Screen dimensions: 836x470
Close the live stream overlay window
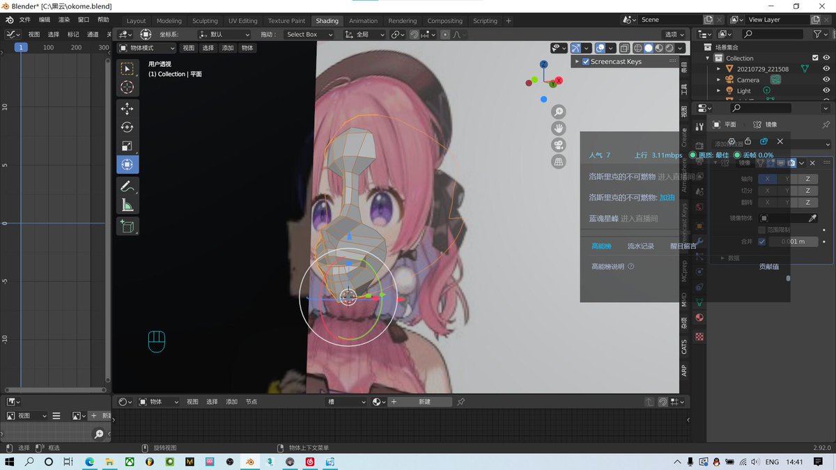click(780, 141)
